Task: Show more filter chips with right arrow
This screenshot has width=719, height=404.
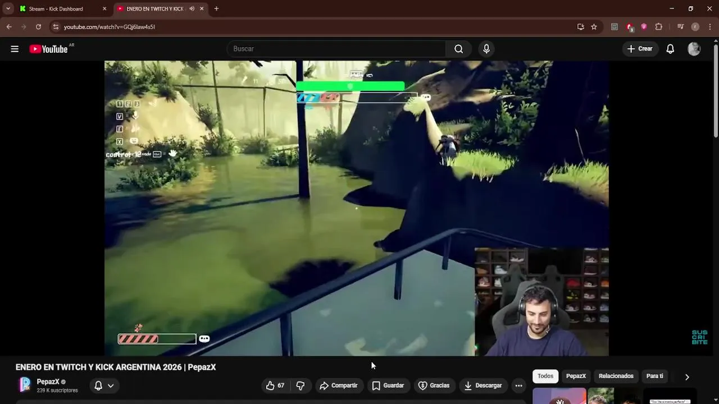Action: [x=687, y=377]
